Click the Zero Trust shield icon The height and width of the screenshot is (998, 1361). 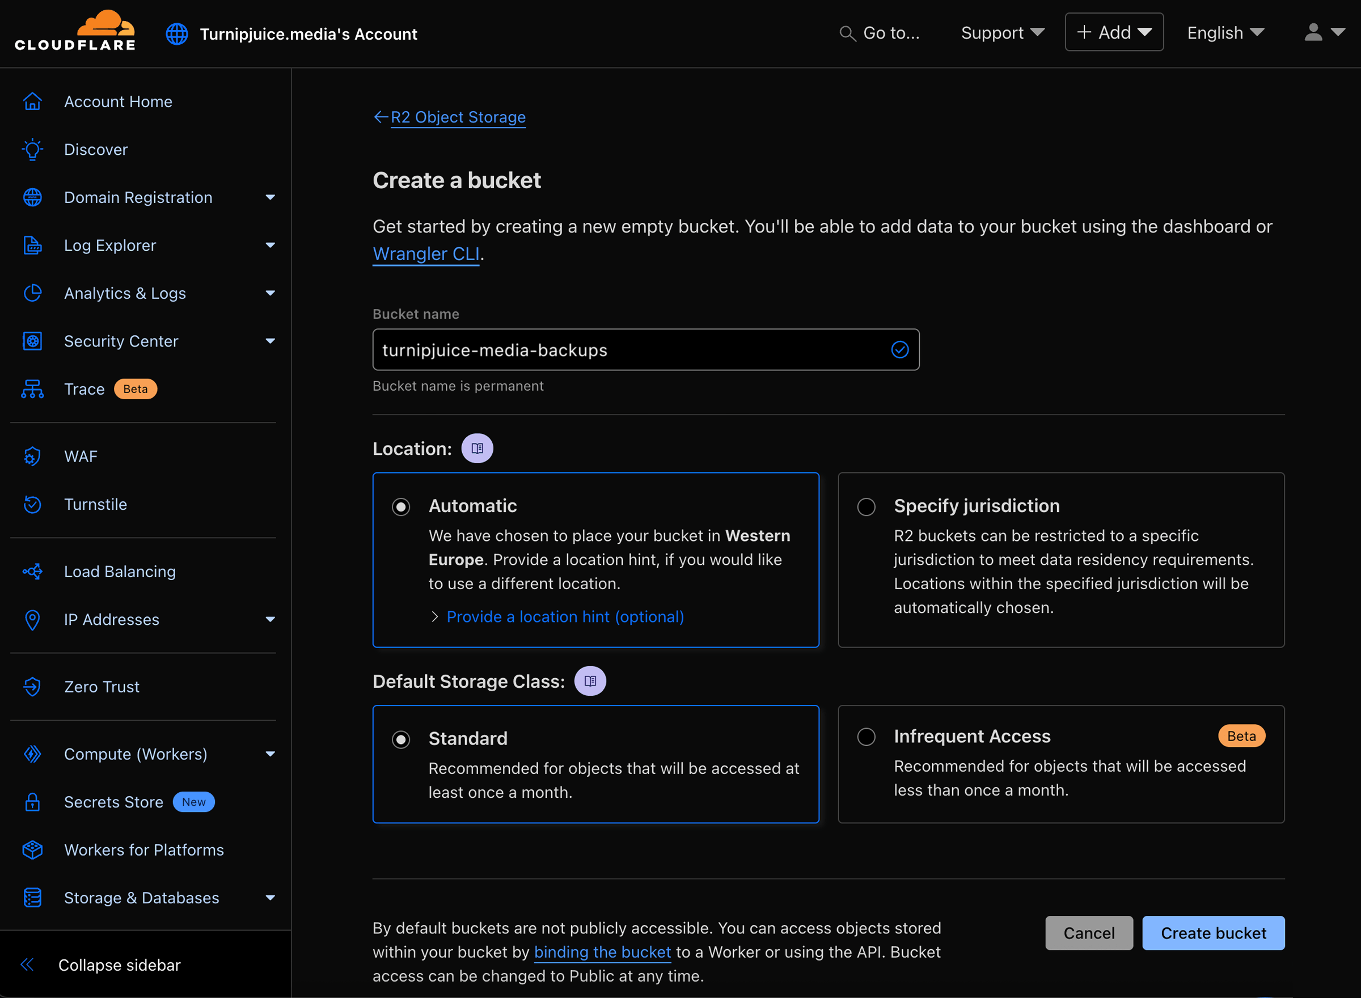(33, 687)
